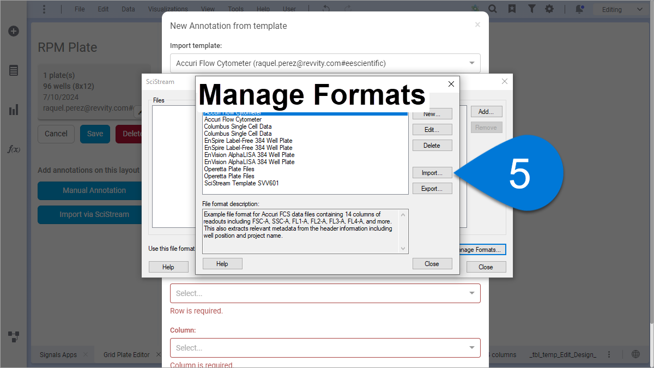Screen dimensions: 654x368
Task: Open the f(x) expressions icon
Action: click(14, 149)
